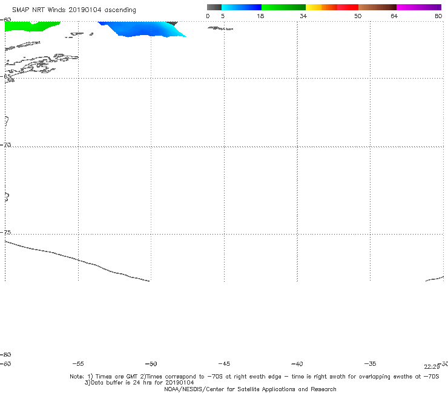448x393 pixels.
Task: Select the yellow-to-red 34–50 color bar segment
Action: coord(332,7)
